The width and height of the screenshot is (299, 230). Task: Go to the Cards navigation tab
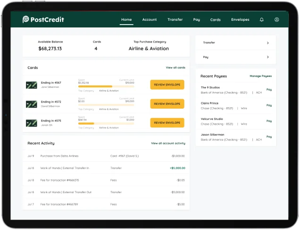pos(216,20)
